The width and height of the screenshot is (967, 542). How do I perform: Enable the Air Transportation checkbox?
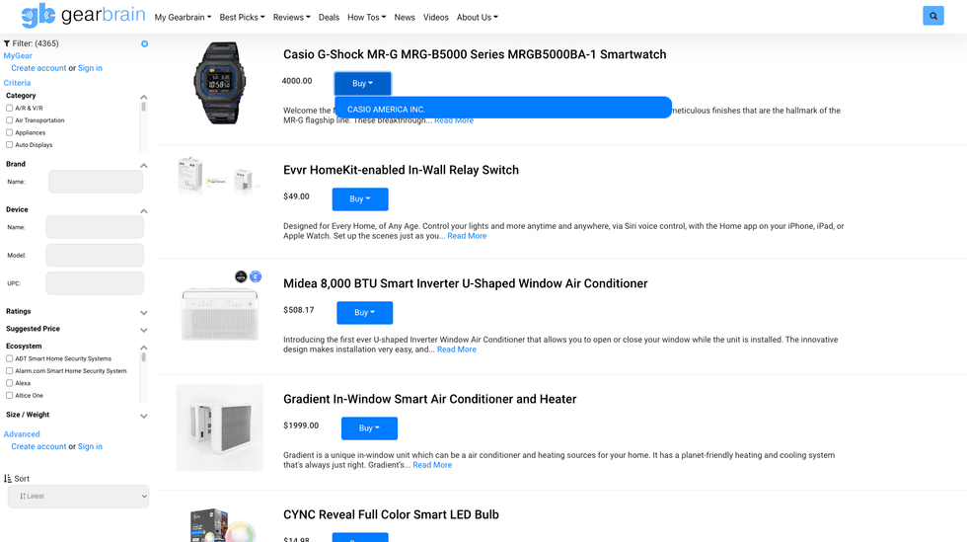pyautogui.click(x=10, y=120)
